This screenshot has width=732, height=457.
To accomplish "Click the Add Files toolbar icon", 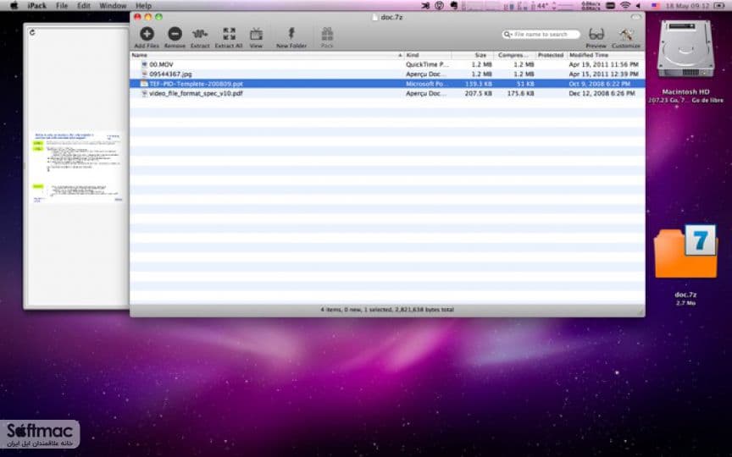I will [x=147, y=34].
